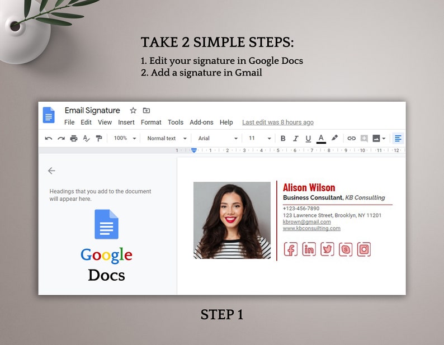Click the Print icon
The height and width of the screenshot is (345, 444).
[x=74, y=139]
